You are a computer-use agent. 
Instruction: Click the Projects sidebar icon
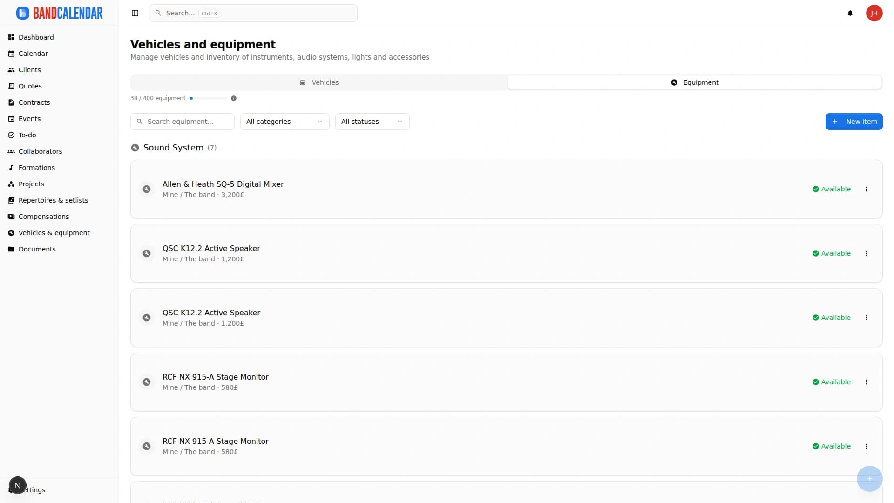[11, 184]
